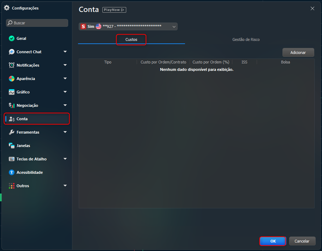Click the red S simulator icon
This screenshot has width=322, height=251.
(x=83, y=26)
